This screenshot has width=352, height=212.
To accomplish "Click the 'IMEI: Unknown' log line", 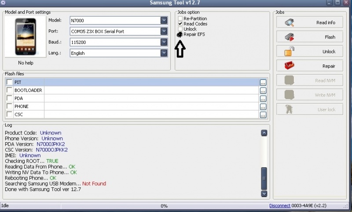I will pos(23,155).
